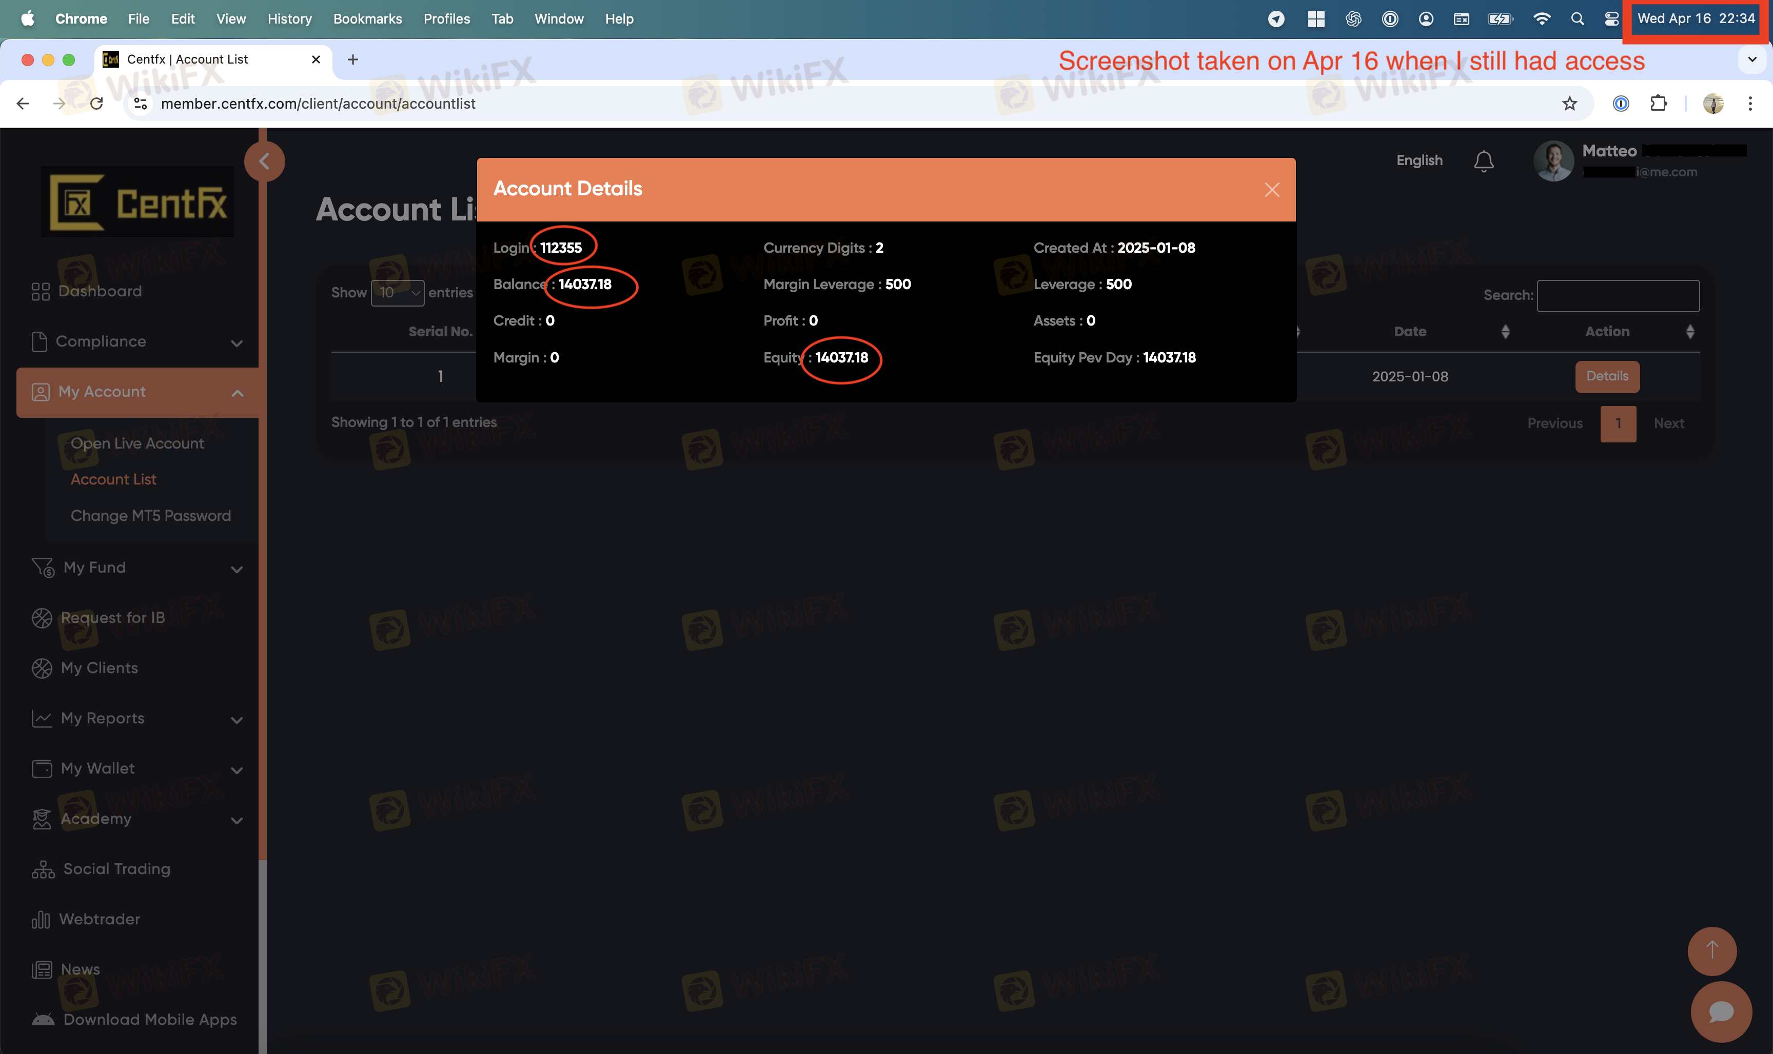
Task: Open the Bookmarks menu in menu bar
Action: click(367, 19)
